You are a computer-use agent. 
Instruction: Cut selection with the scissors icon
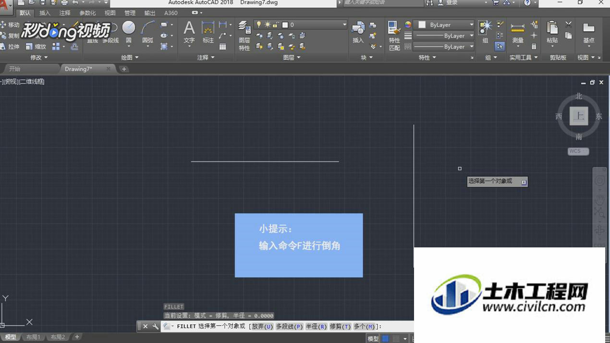[x=569, y=24]
